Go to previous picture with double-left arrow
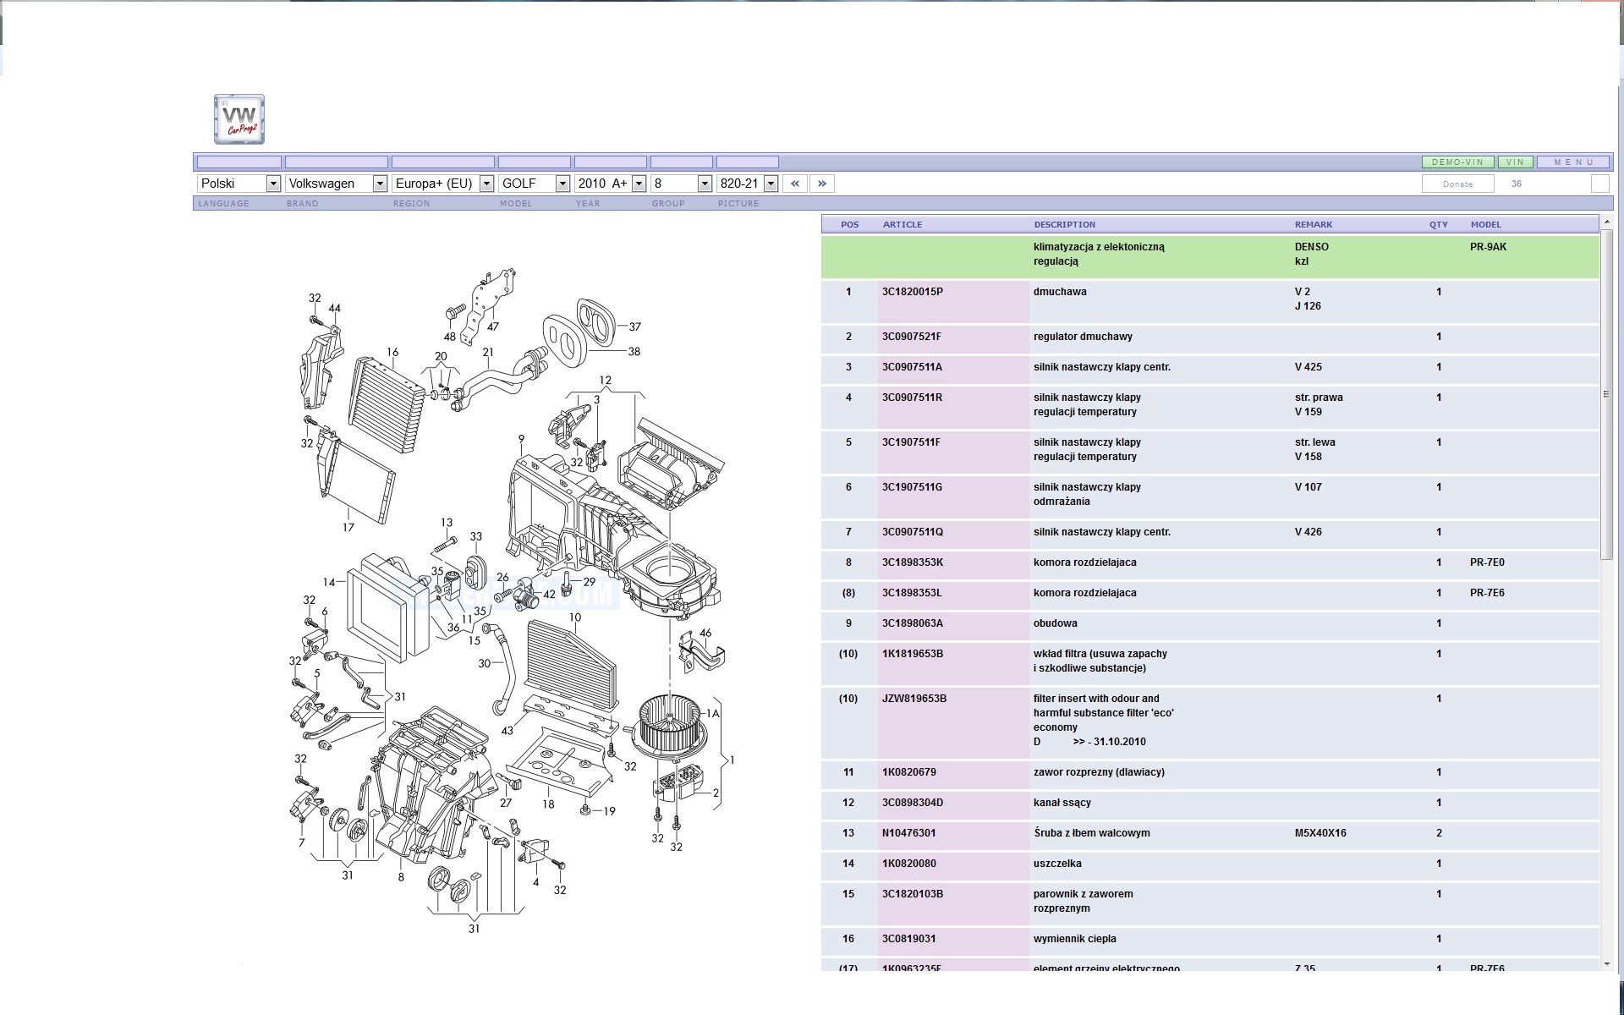The height and width of the screenshot is (1015, 1624). [x=795, y=184]
